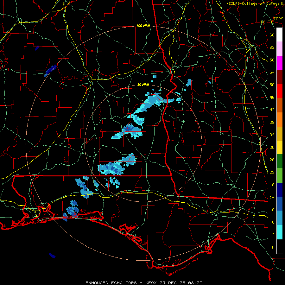Click the 66 legend value
The width and height of the screenshot is (285, 285).
pos(272,35)
